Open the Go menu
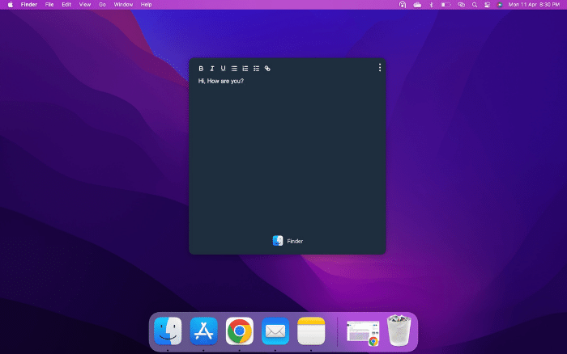567x354 pixels. click(x=102, y=5)
